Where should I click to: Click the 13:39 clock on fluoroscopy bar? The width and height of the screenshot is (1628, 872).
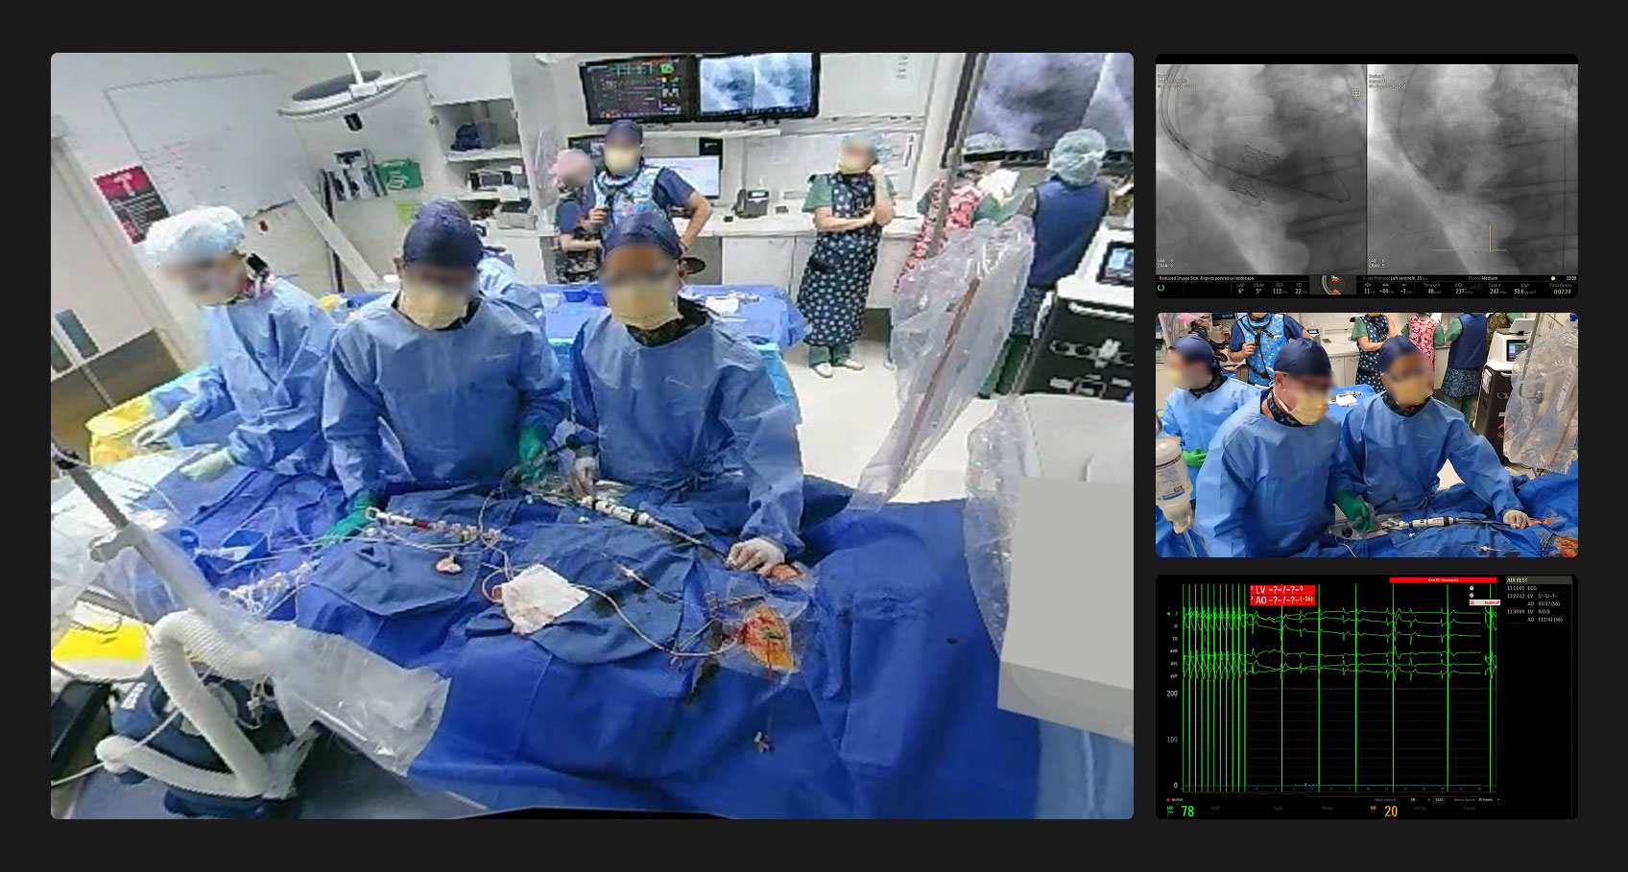1570,279
